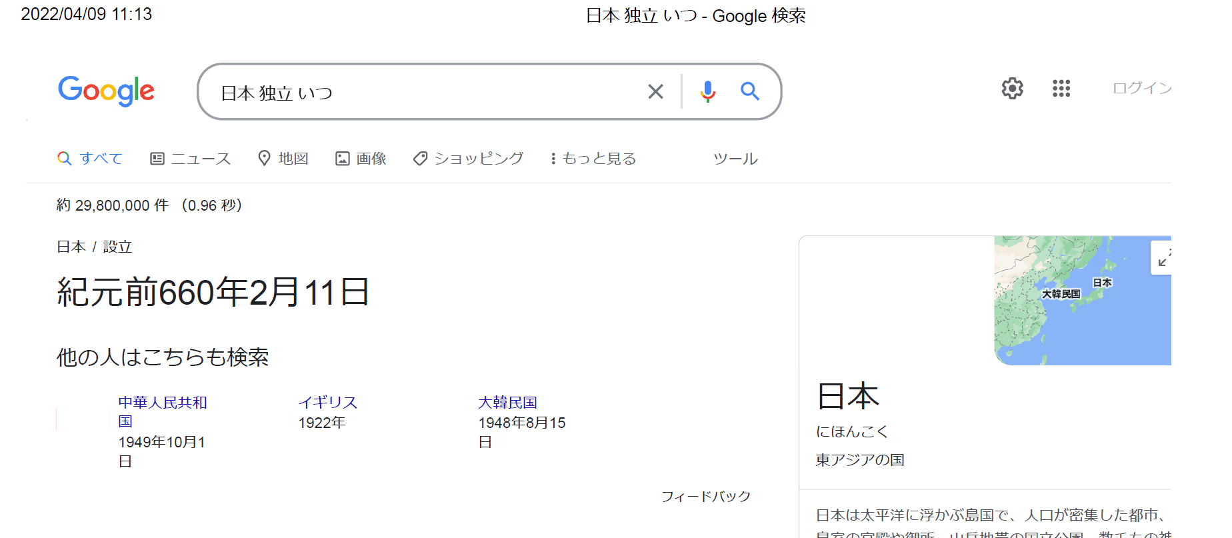
Task: Open the 大韓民国 related link
Action: tap(507, 403)
